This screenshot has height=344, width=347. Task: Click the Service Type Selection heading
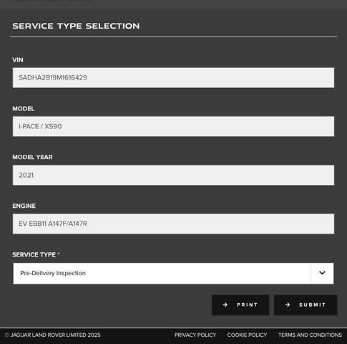(76, 26)
